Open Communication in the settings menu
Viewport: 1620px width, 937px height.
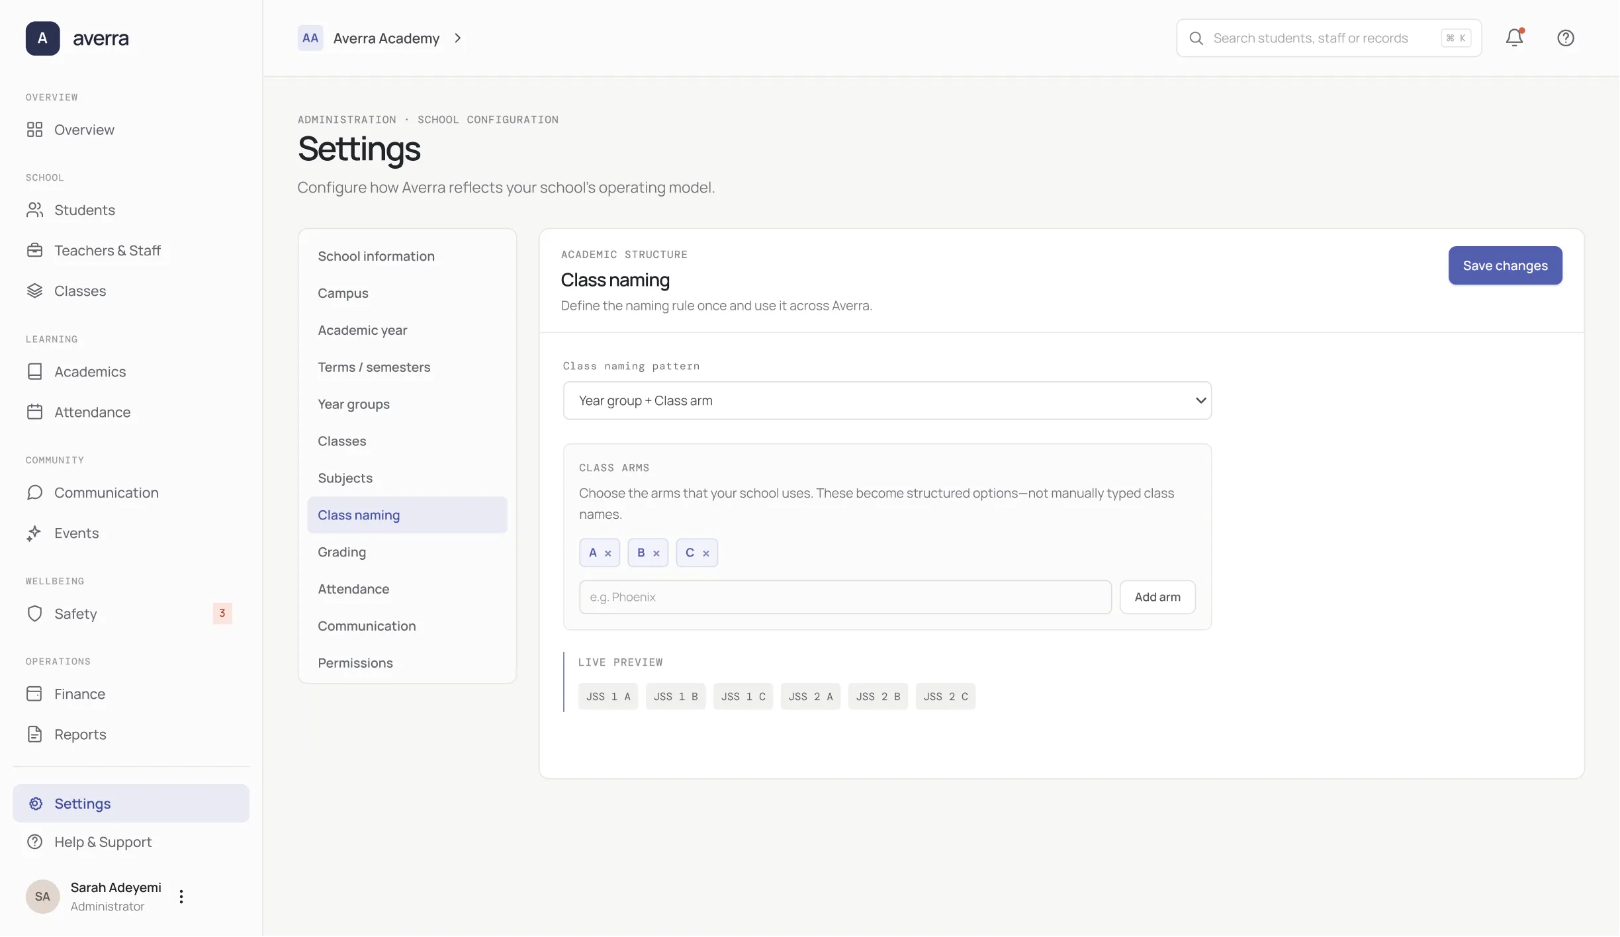pyautogui.click(x=407, y=626)
